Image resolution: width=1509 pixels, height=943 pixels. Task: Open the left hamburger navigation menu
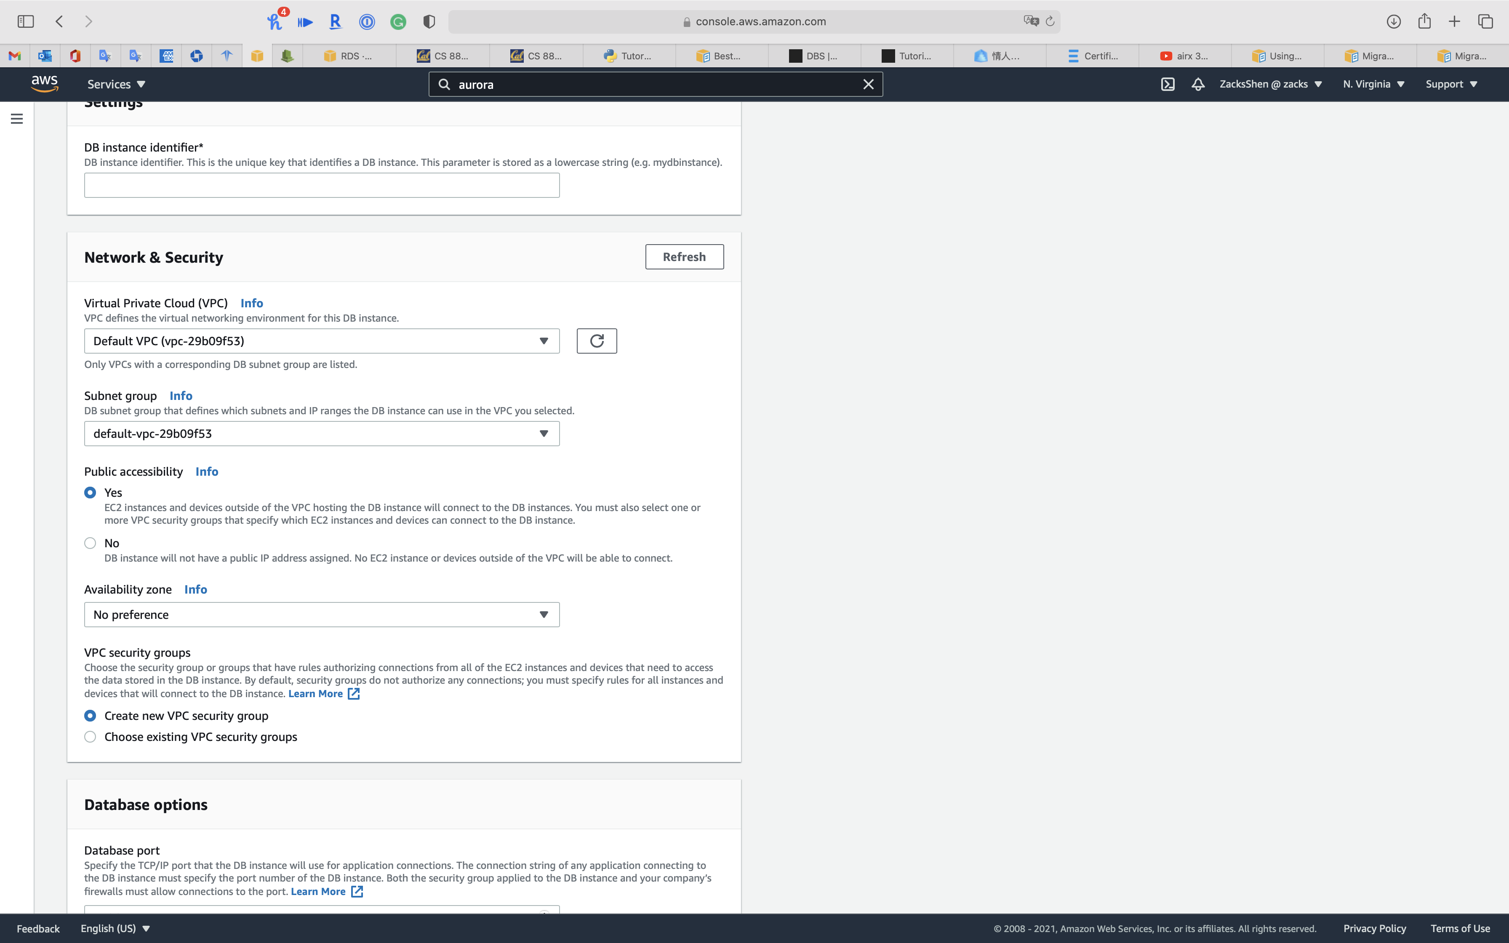[x=17, y=118]
